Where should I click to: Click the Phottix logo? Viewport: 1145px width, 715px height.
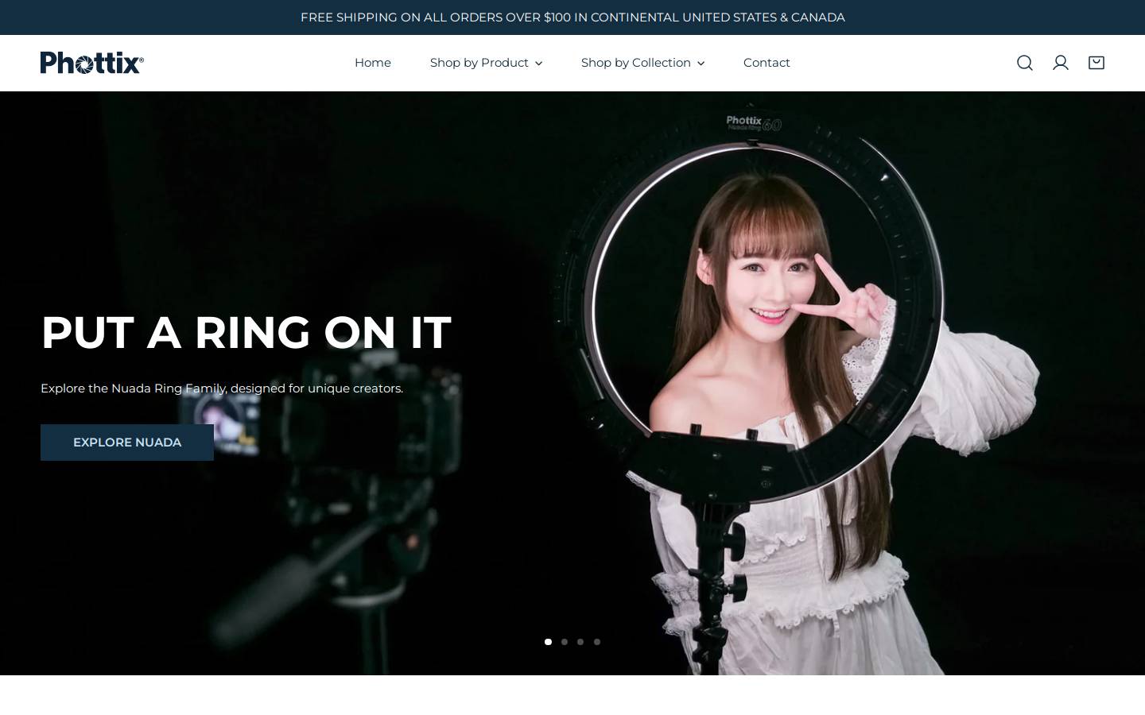(92, 63)
